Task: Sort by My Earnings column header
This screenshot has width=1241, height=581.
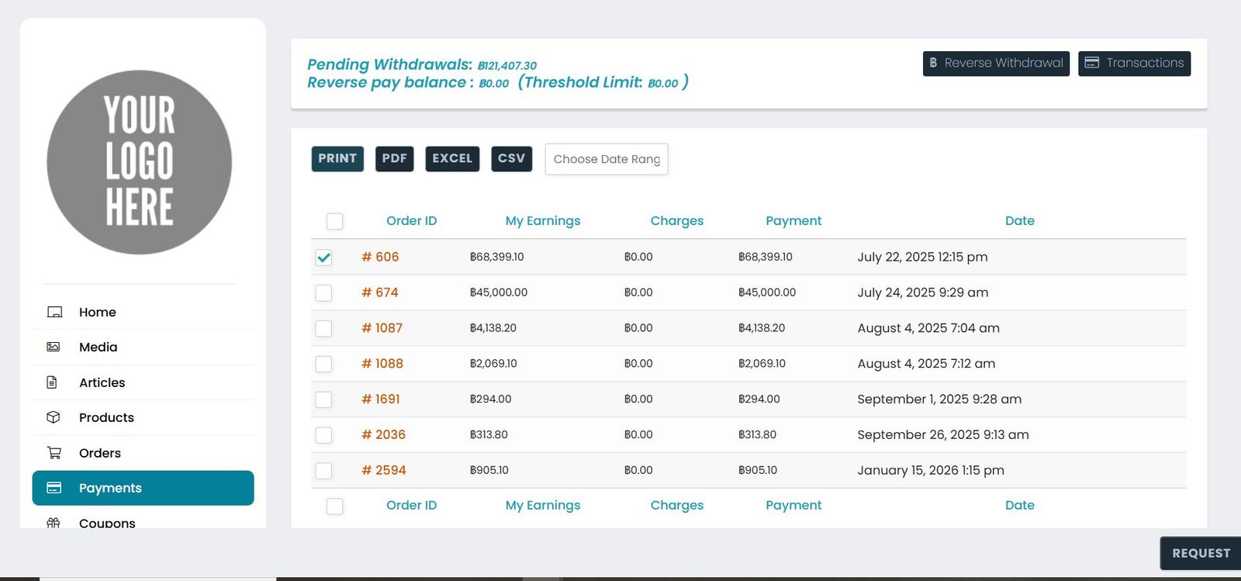Action: point(542,221)
